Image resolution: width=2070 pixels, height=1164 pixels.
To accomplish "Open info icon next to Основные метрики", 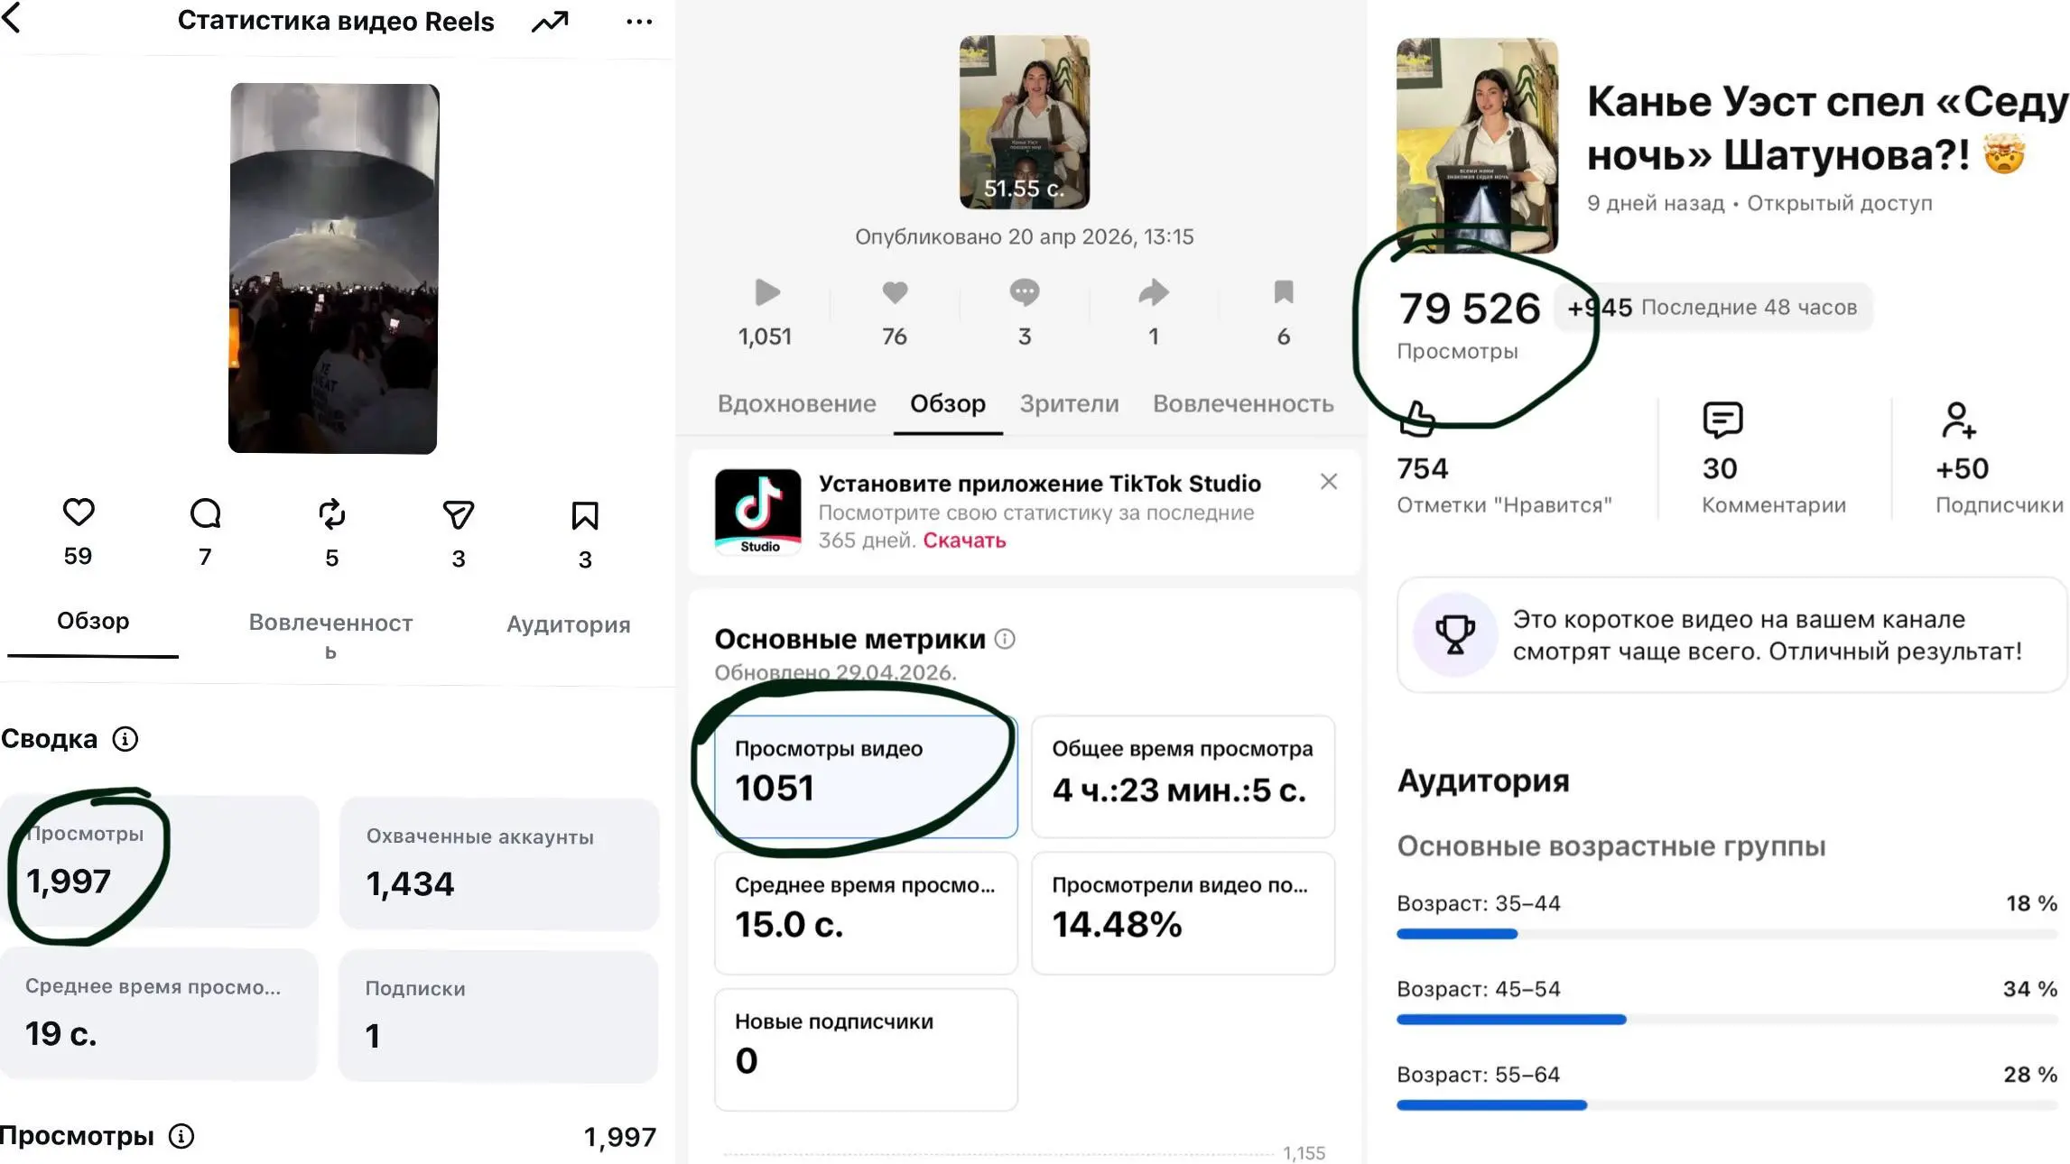I will coord(1005,640).
